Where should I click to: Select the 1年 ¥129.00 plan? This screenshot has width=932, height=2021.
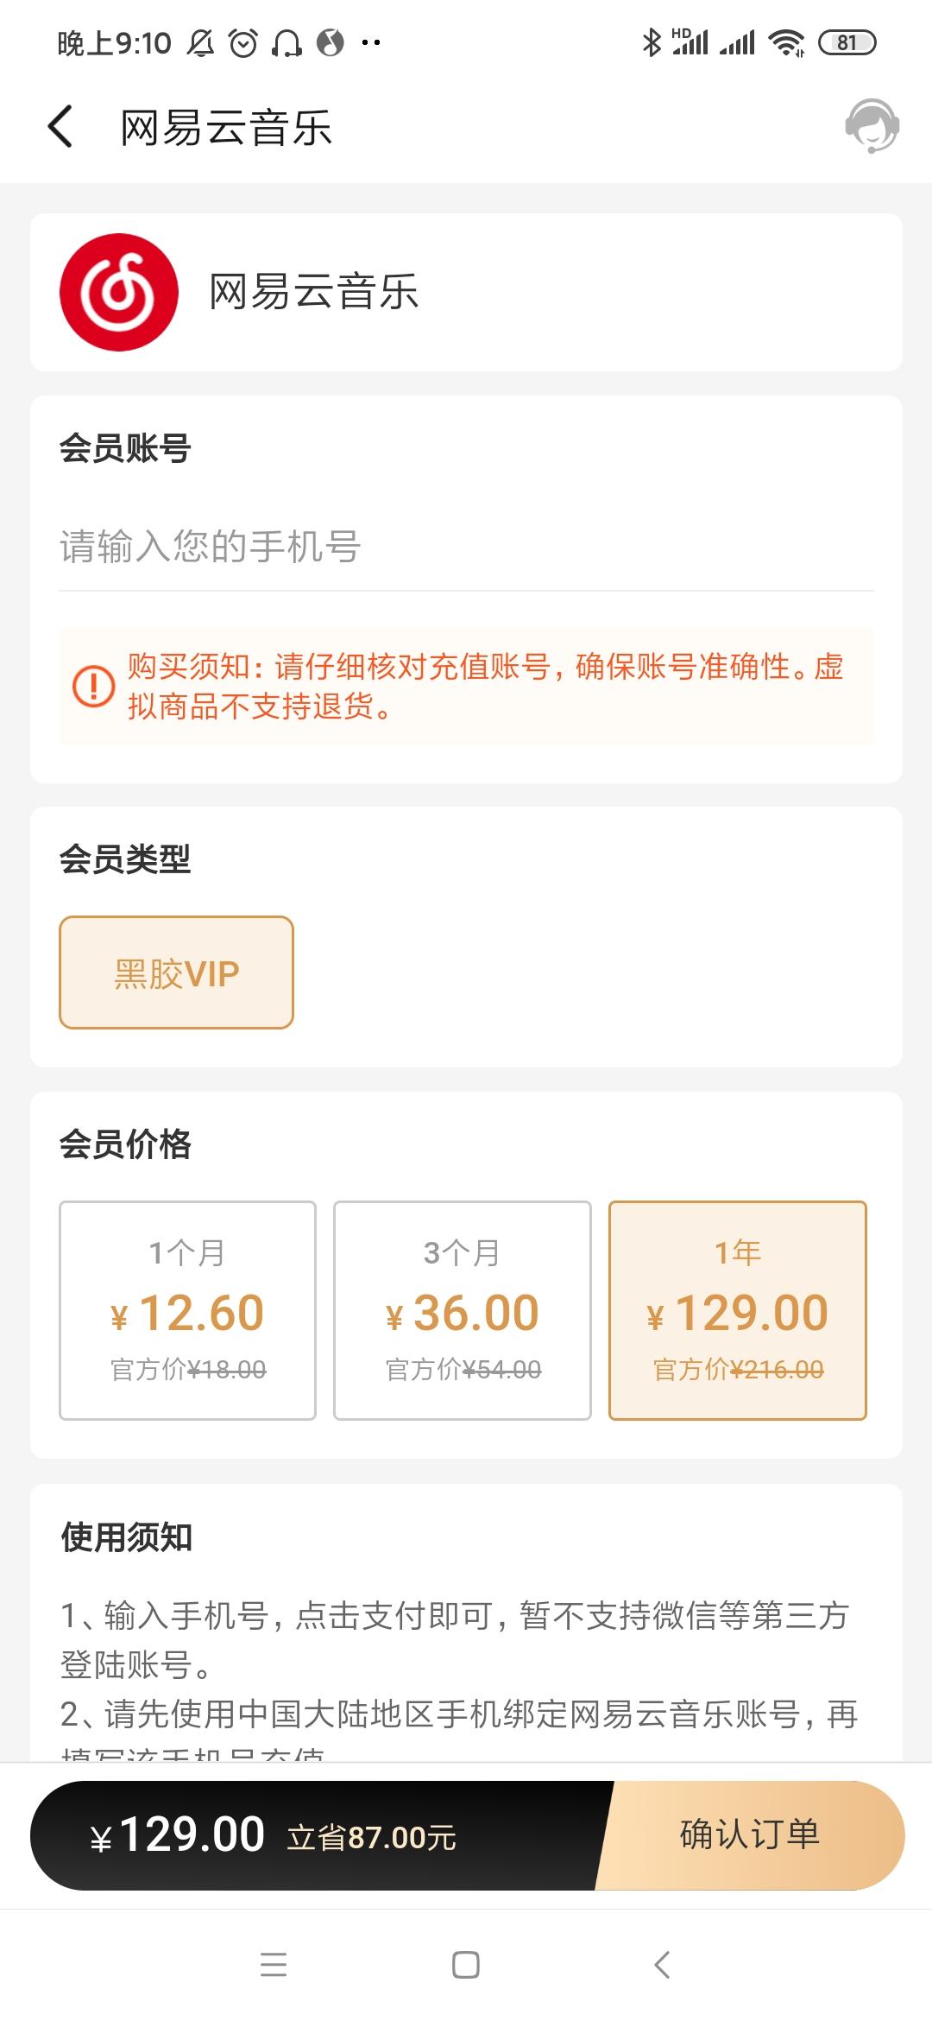(737, 1310)
